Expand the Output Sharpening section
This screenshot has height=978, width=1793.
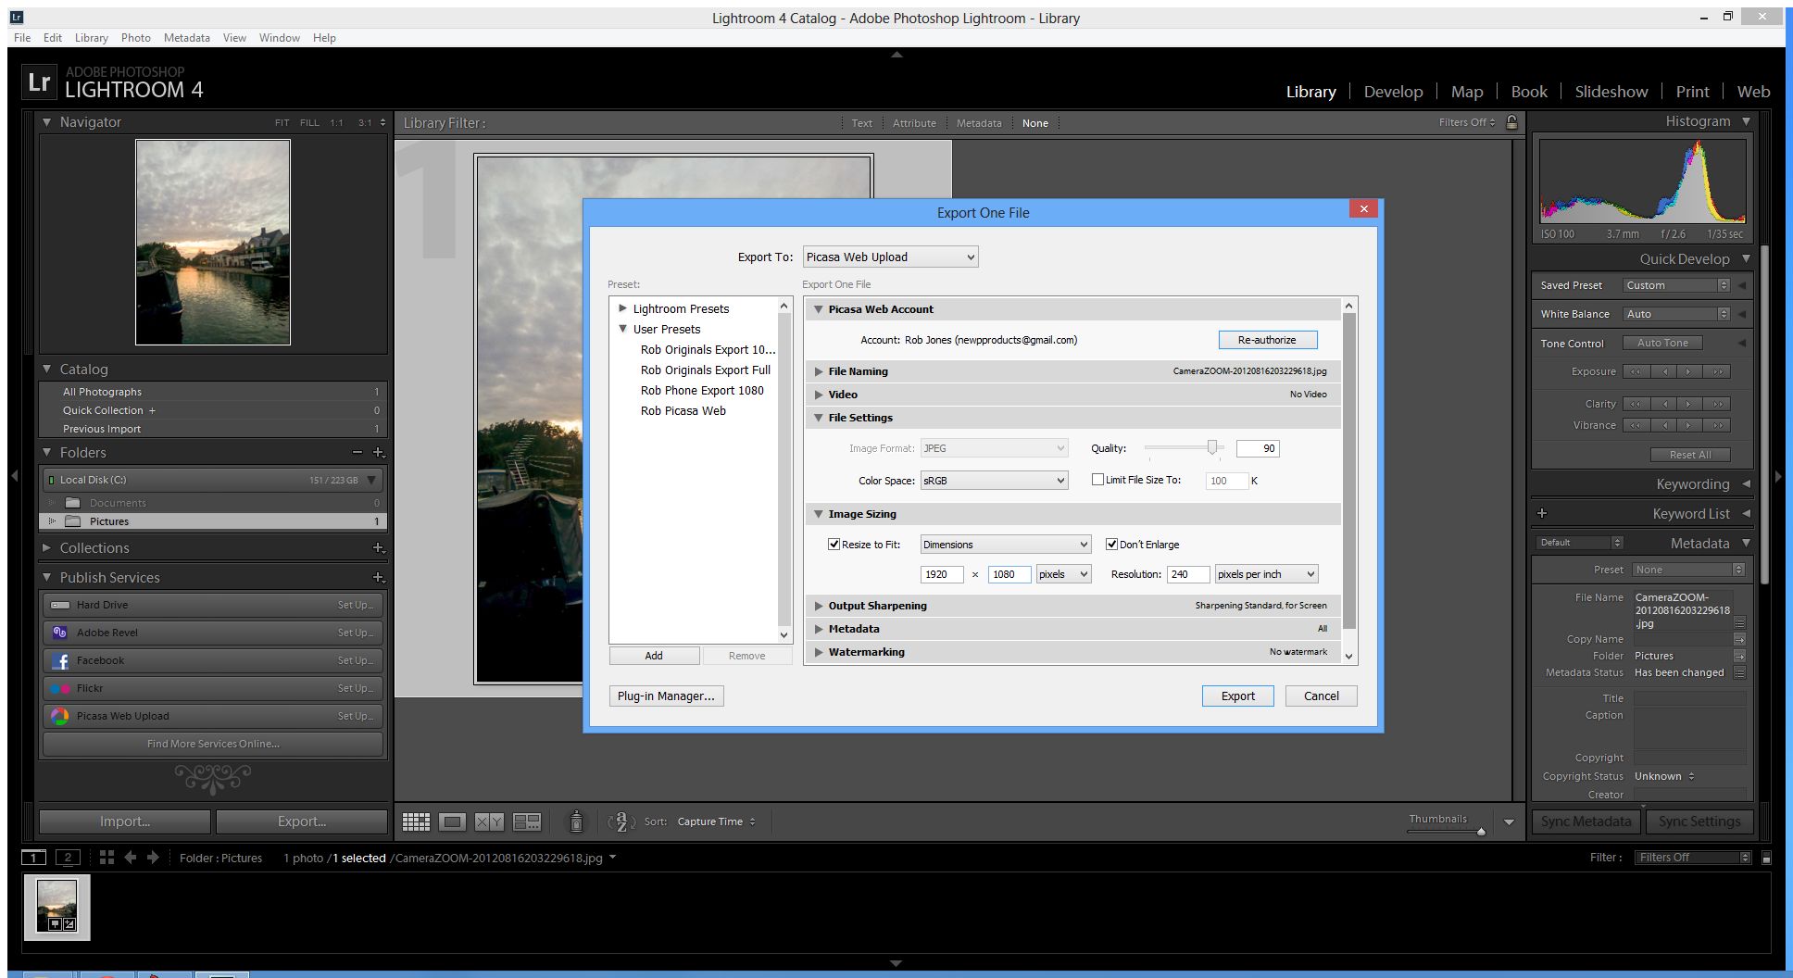[877, 606]
